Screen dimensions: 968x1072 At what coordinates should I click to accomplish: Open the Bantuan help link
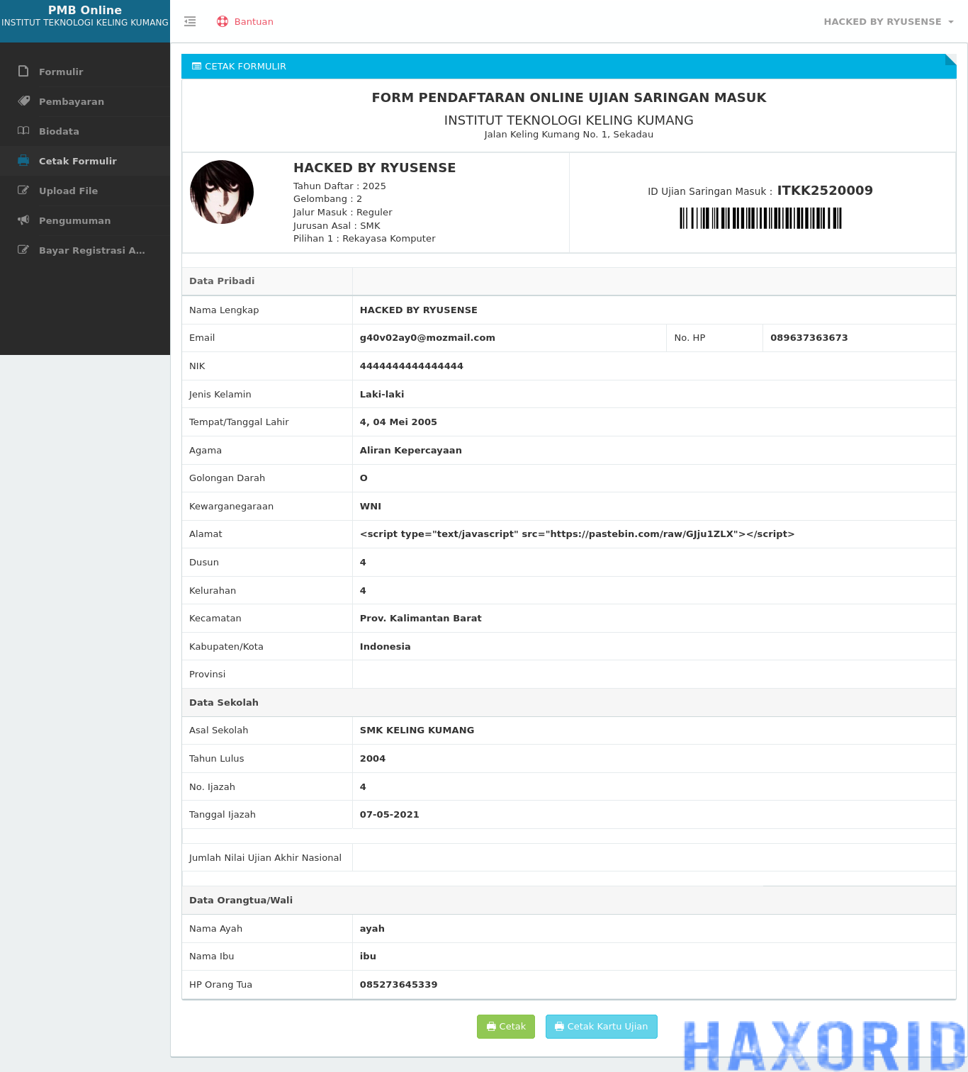(245, 21)
